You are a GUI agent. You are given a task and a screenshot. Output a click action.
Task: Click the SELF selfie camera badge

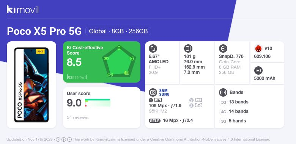tap(154, 121)
